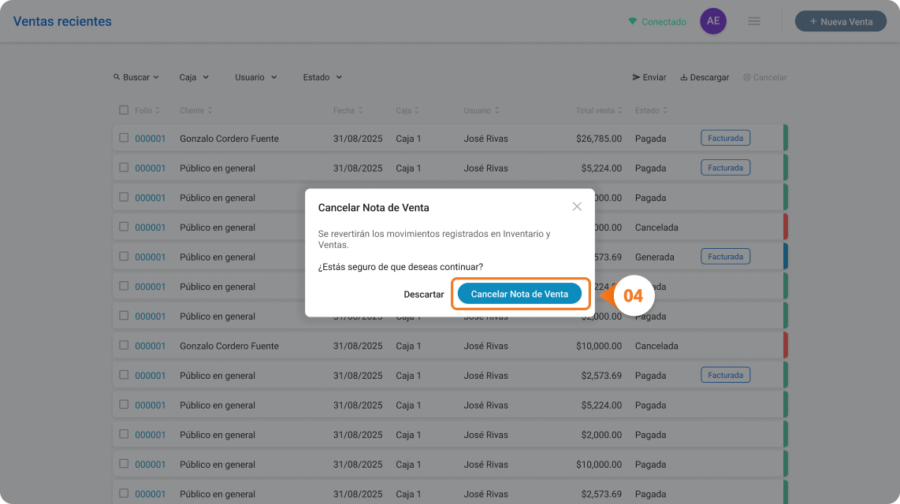Click the Descargar action
The width and height of the screenshot is (900, 504).
pyautogui.click(x=705, y=77)
